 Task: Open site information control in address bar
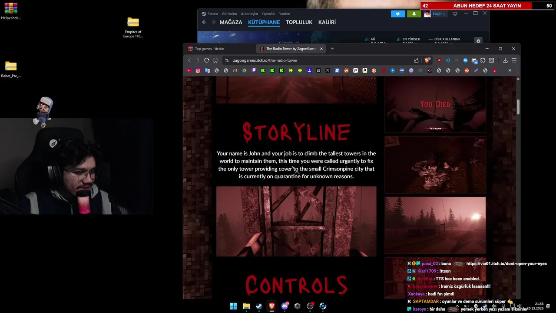point(227,60)
